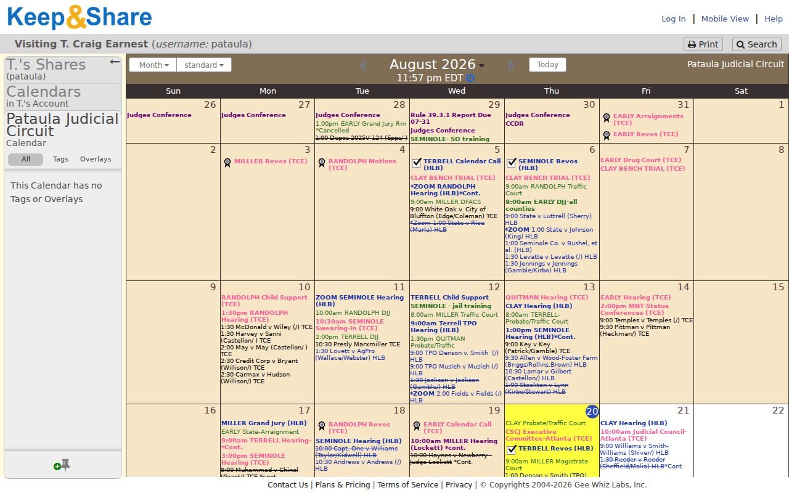Open the Contact Us footer link
This screenshot has height=493, width=789.
click(x=287, y=485)
